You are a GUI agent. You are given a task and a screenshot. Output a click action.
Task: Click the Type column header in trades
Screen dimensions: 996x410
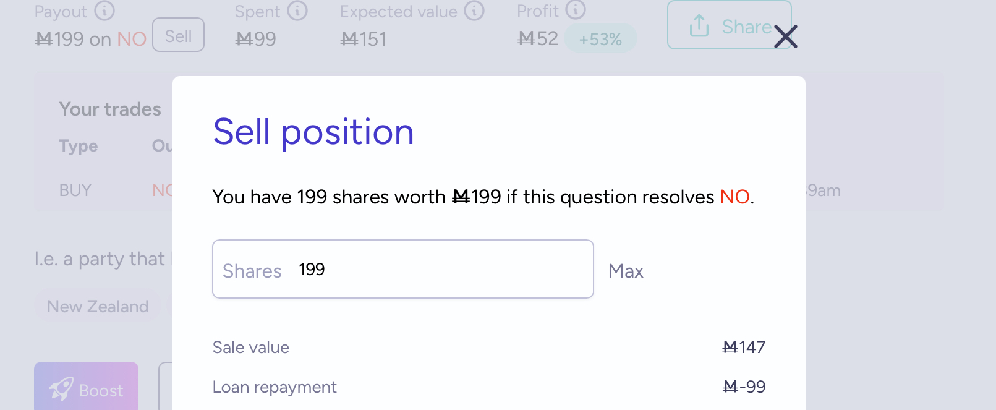coord(79,146)
